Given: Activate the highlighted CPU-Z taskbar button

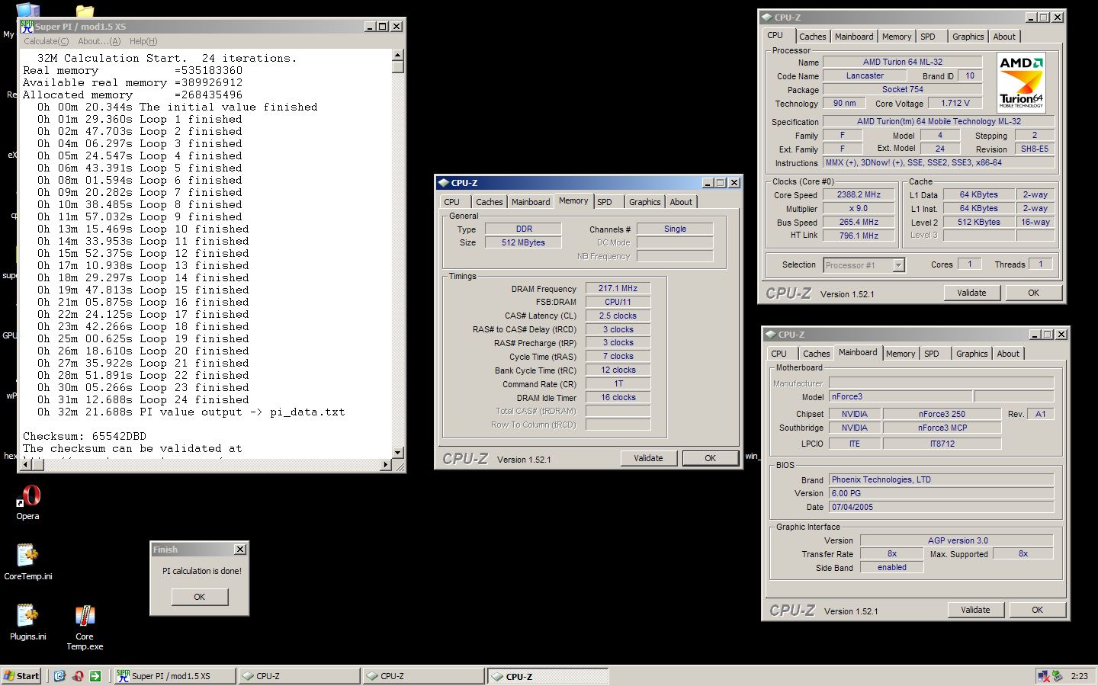Looking at the screenshot, I should (x=548, y=676).
